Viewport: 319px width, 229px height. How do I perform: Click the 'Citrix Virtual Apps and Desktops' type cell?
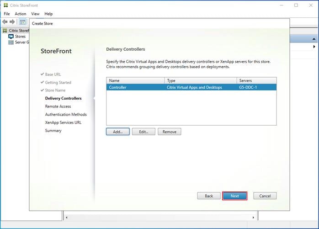coord(194,87)
